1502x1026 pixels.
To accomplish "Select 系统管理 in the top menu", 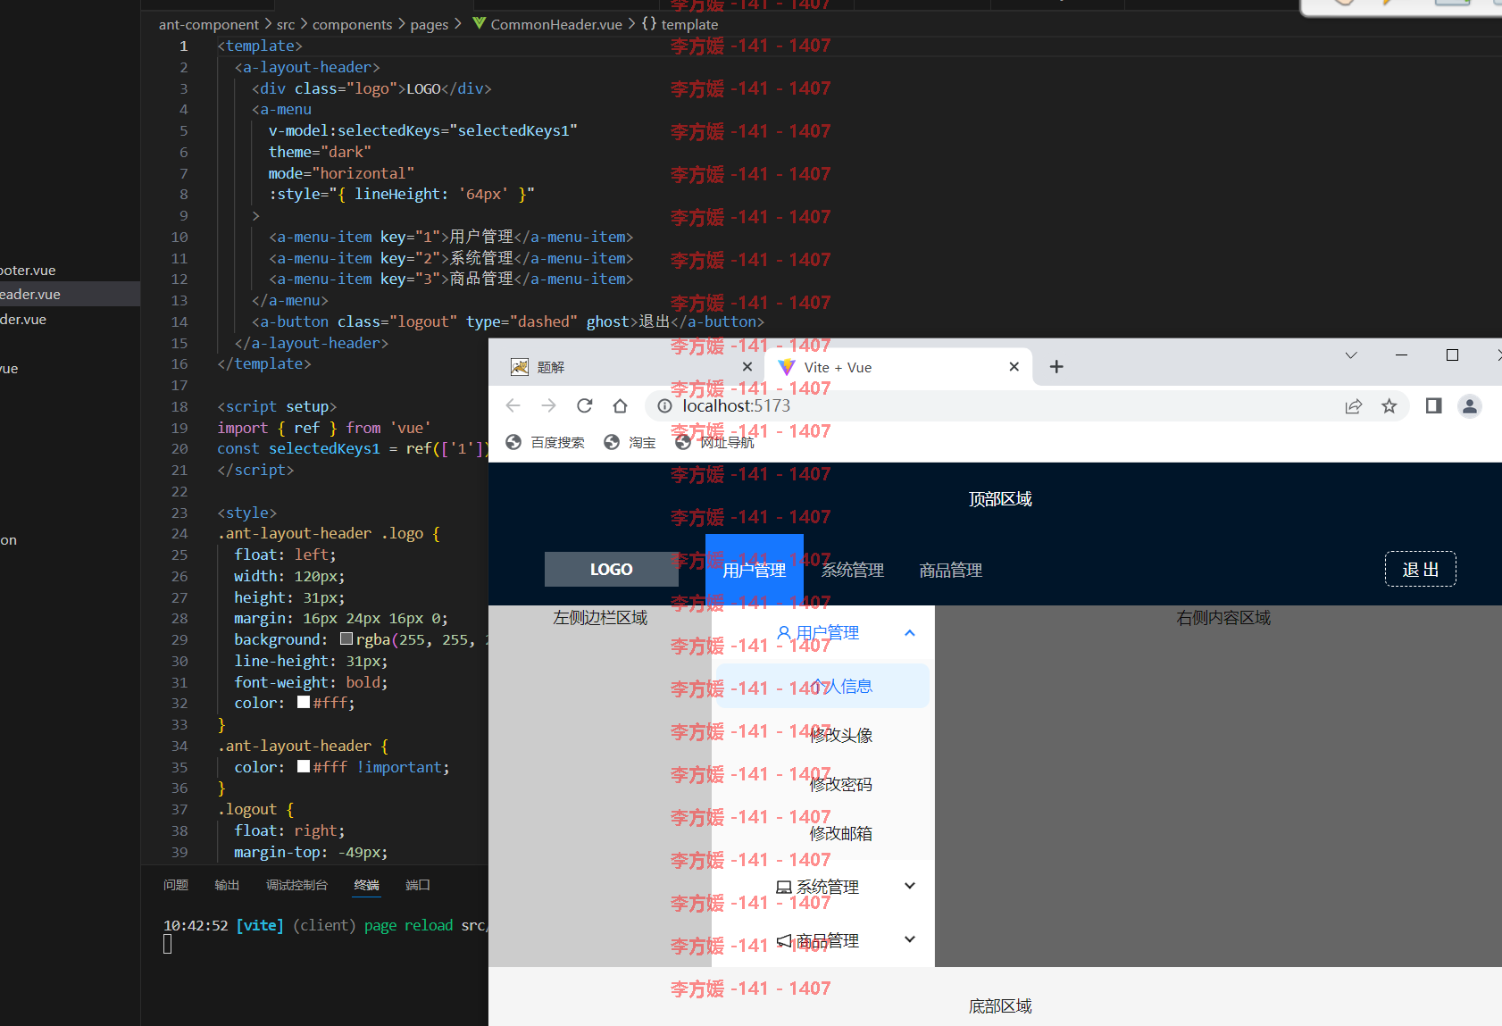I will point(853,570).
